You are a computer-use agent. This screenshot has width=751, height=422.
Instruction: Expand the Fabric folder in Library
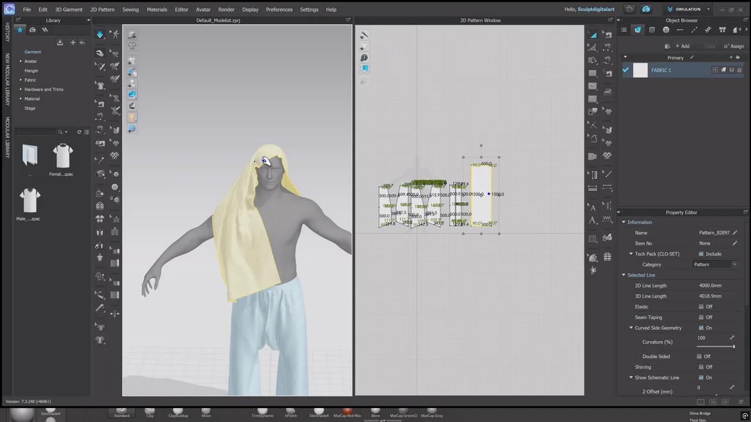click(21, 80)
